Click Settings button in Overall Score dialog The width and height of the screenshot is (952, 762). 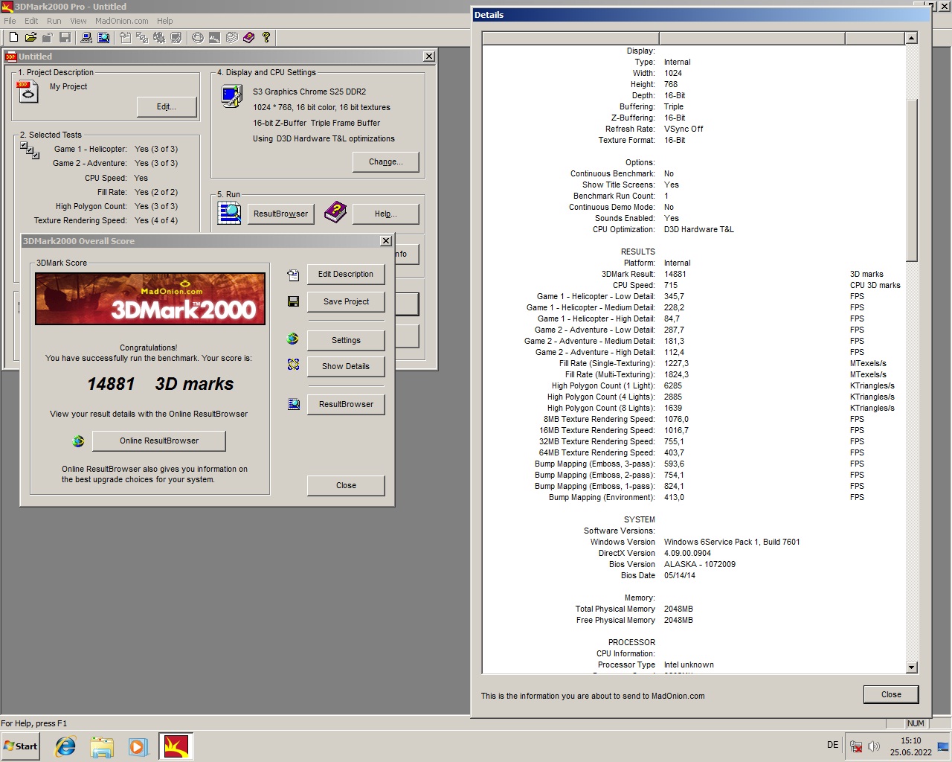[346, 340]
